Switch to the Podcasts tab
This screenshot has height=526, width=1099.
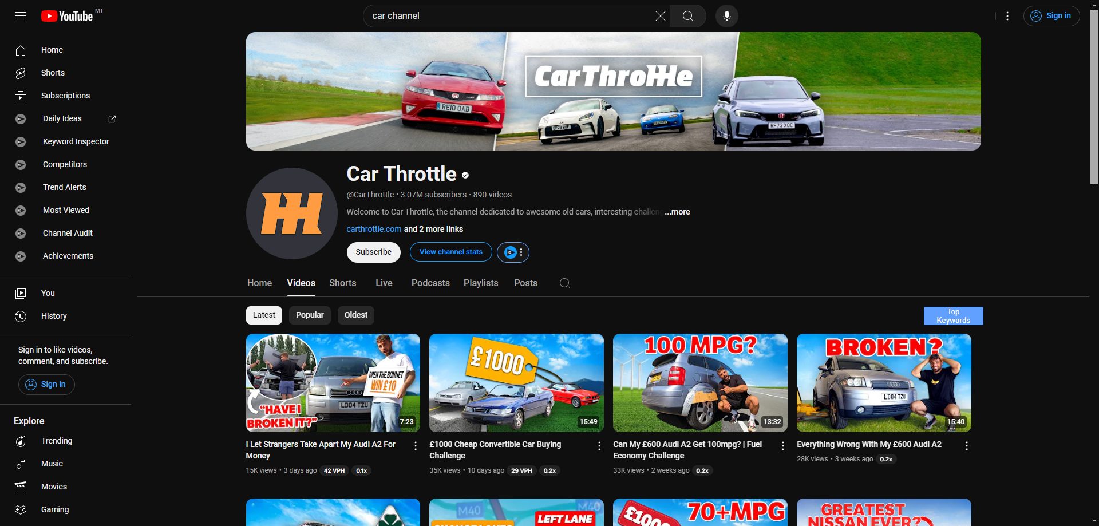pyautogui.click(x=430, y=283)
